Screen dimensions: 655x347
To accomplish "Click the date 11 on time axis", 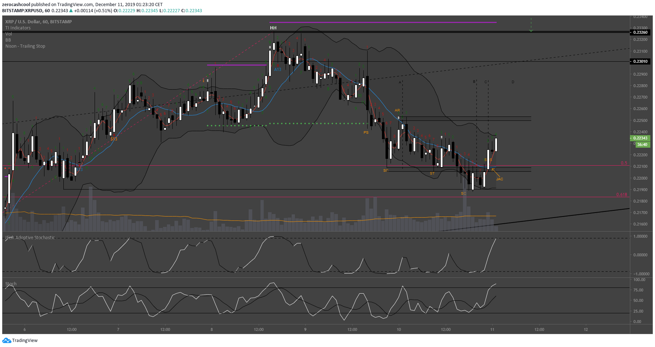I will click(x=492, y=329).
